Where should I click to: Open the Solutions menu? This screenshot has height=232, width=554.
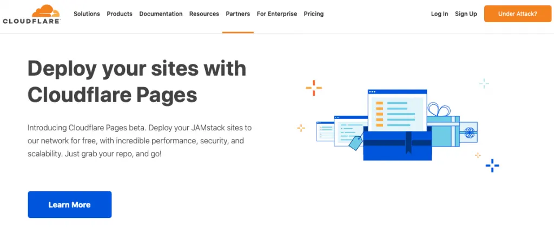tap(87, 14)
